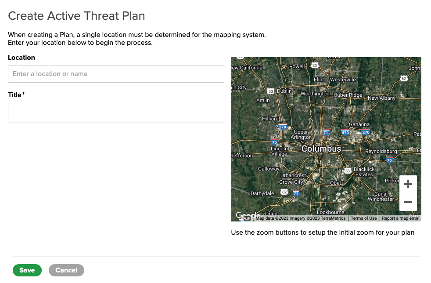Cancel plan creation
This screenshot has width=431, height=283.
point(67,270)
